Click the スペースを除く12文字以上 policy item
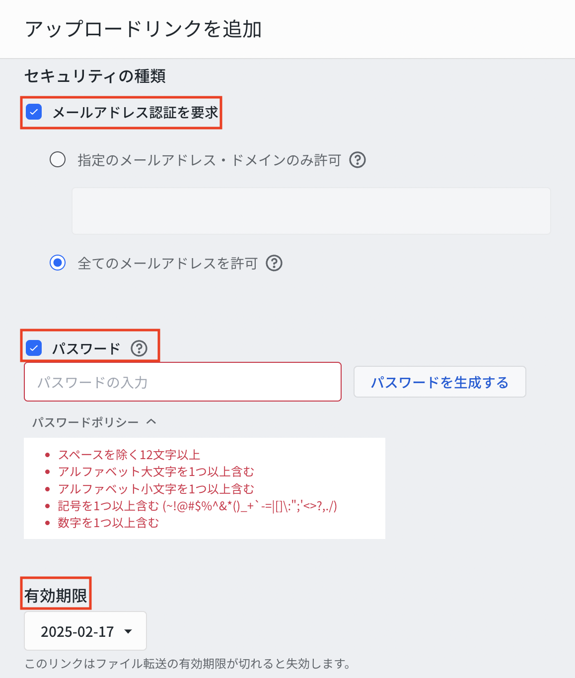This screenshot has width=575, height=678. pos(129,455)
